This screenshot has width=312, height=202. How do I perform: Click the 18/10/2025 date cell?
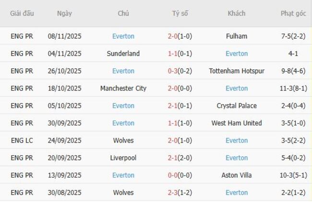pos(65,89)
